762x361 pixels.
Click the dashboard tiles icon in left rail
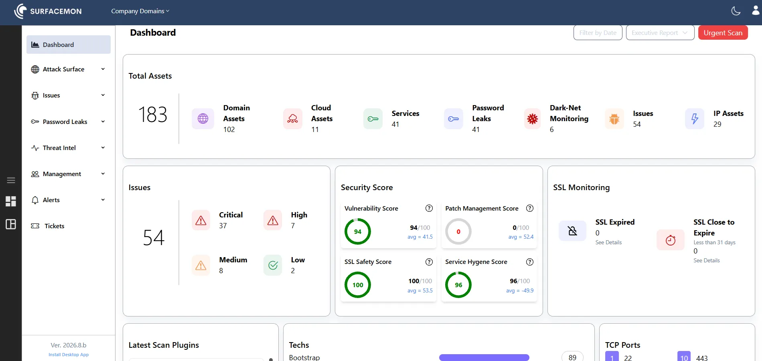(11, 201)
